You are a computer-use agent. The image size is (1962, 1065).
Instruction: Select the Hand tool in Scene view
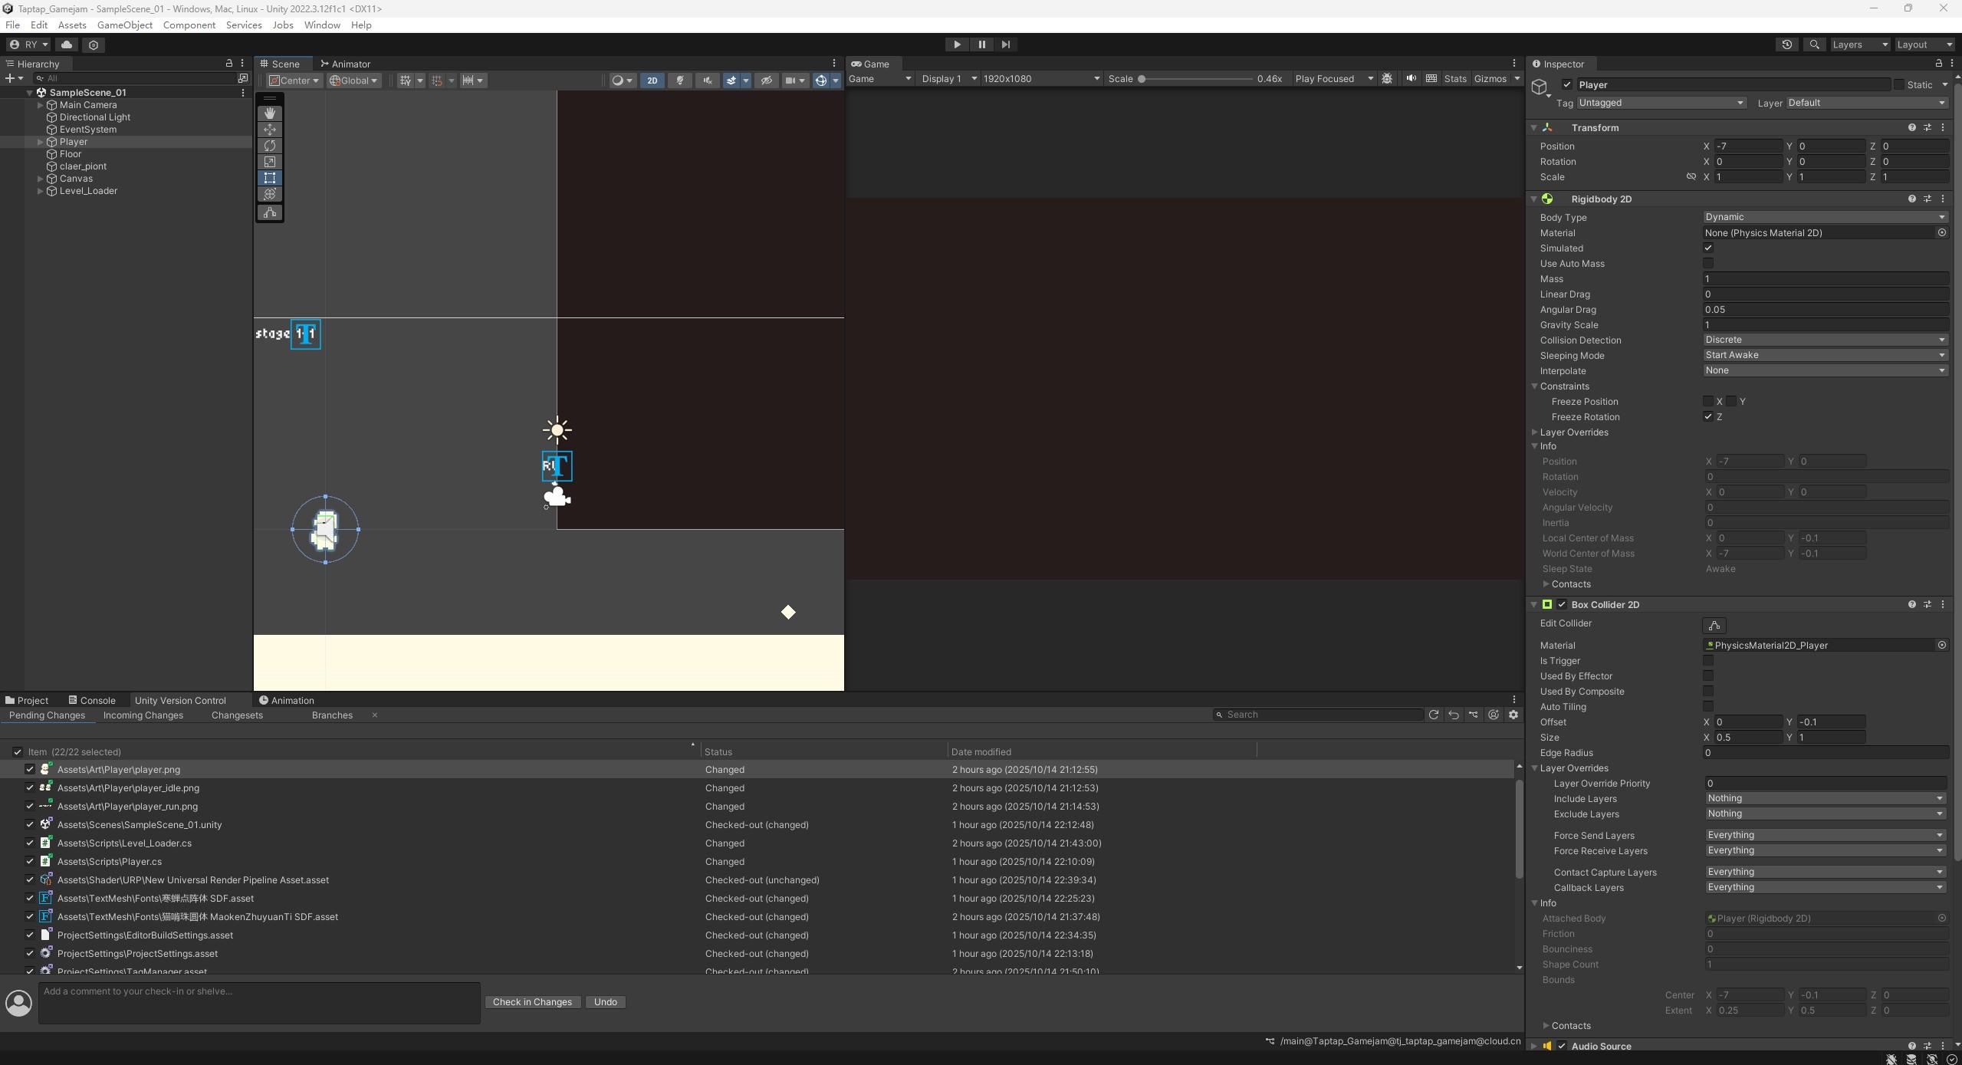(269, 113)
